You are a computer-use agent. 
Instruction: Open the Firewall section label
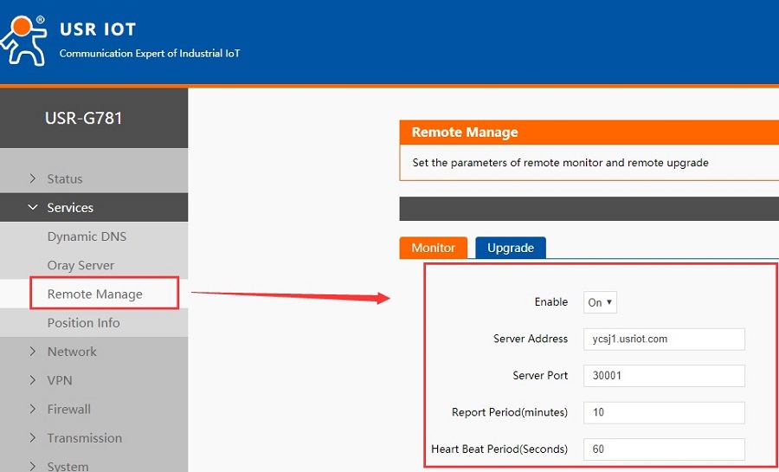(x=69, y=409)
